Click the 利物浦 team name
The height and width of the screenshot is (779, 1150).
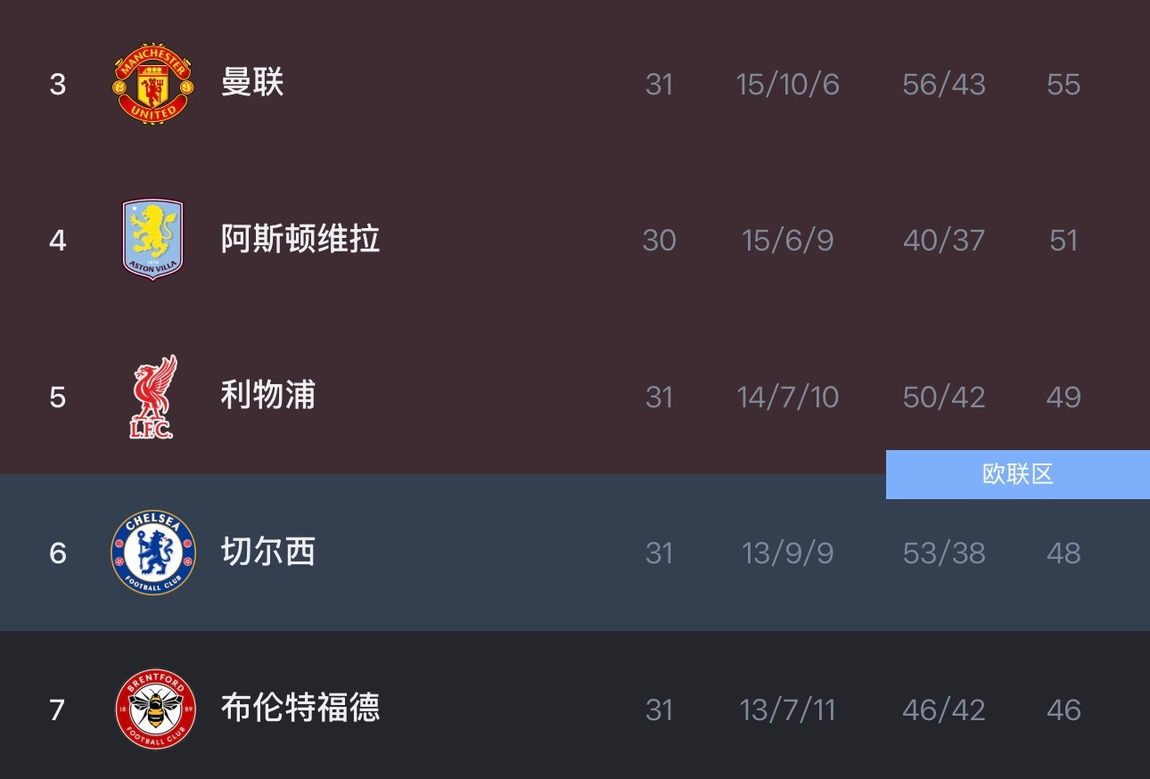267,397
